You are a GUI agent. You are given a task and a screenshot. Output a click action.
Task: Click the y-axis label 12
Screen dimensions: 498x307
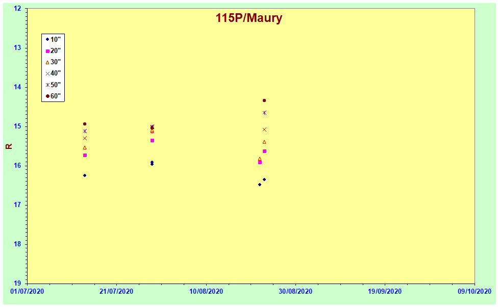tap(17, 9)
